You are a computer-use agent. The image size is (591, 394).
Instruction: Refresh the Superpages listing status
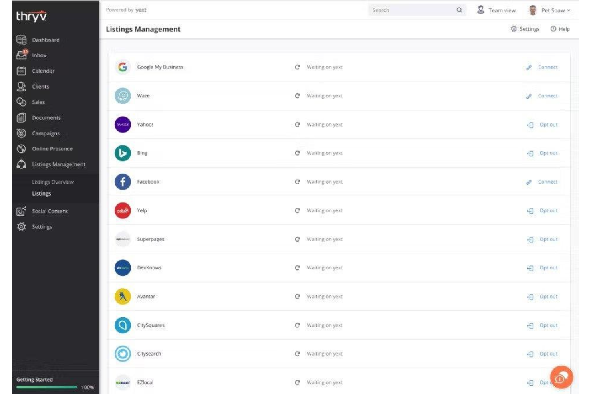point(297,239)
